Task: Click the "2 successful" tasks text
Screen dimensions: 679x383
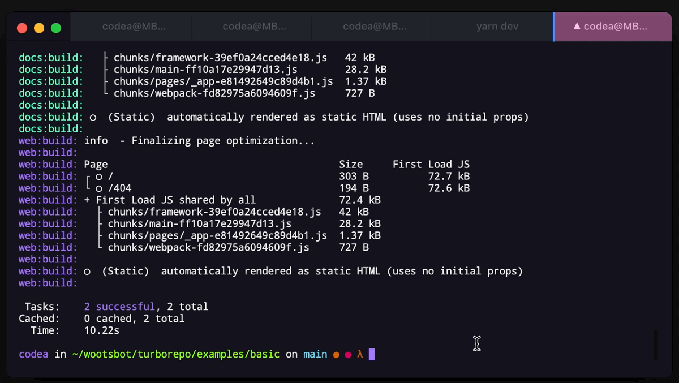Action: click(119, 307)
